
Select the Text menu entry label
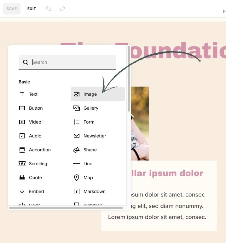tap(33, 94)
